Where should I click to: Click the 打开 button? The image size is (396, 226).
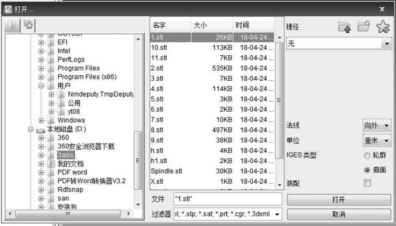pyautogui.click(x=339, y=200)
